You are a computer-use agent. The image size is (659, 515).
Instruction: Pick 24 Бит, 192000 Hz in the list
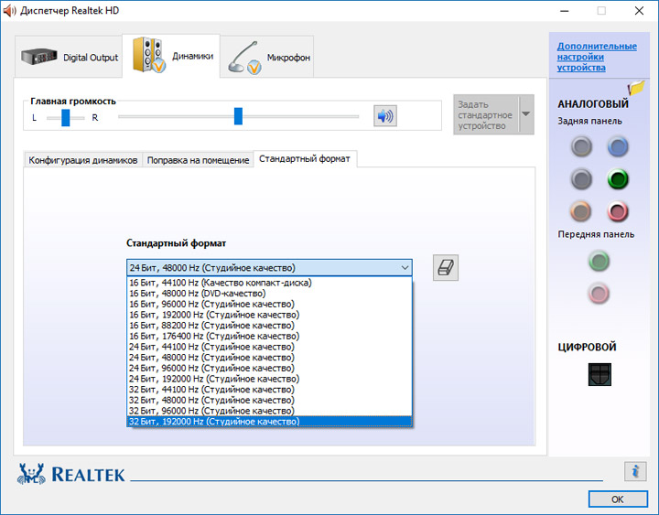point(269,379)
